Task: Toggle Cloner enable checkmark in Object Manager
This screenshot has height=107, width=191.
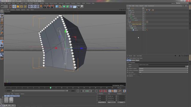Action: click(x=145, y=28)
